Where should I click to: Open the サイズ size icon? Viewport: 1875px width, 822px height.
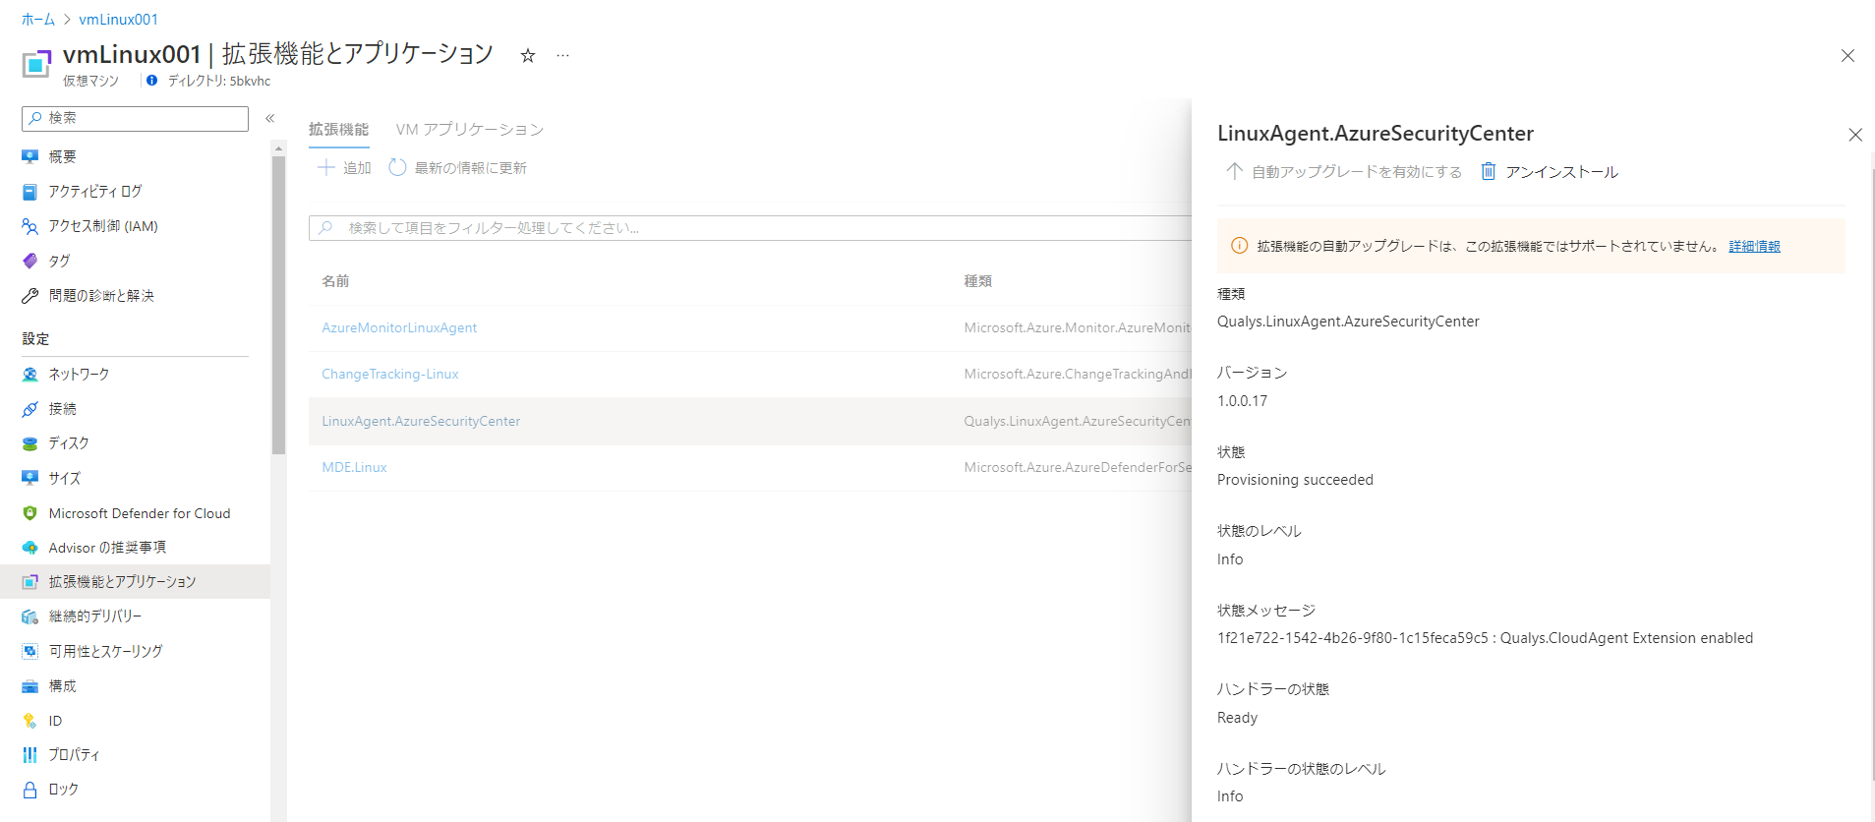(30, 478)
